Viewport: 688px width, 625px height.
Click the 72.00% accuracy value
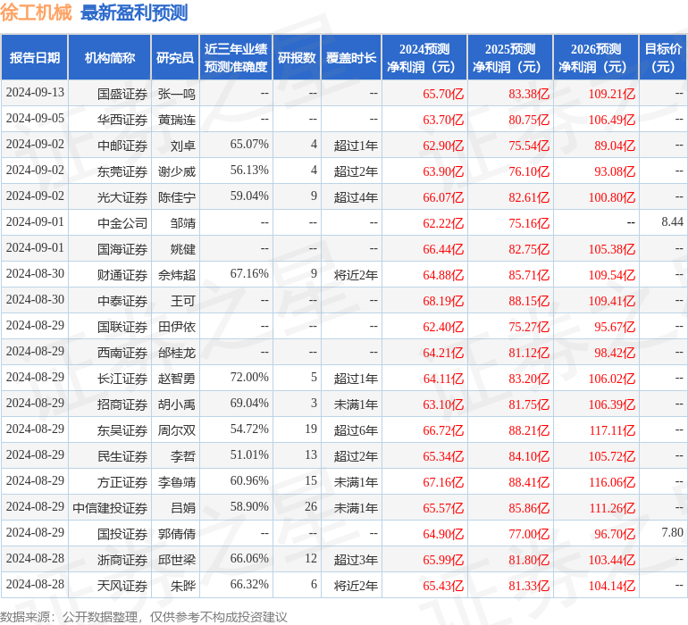pyautogui.click(x=249, y=377)
